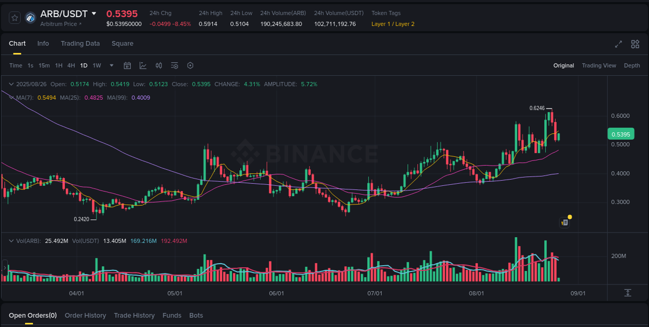The width and height of the screenshot is (649, 327).
Task: Collapse the OHLC info row chevron
Action: (x=11, y=84)
